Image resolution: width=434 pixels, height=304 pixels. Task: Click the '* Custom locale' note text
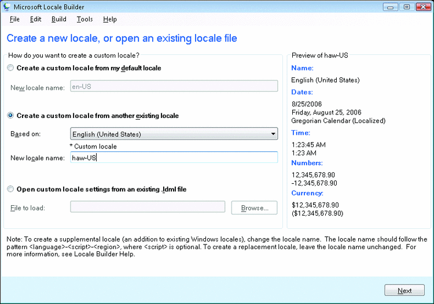pos(93,146)
